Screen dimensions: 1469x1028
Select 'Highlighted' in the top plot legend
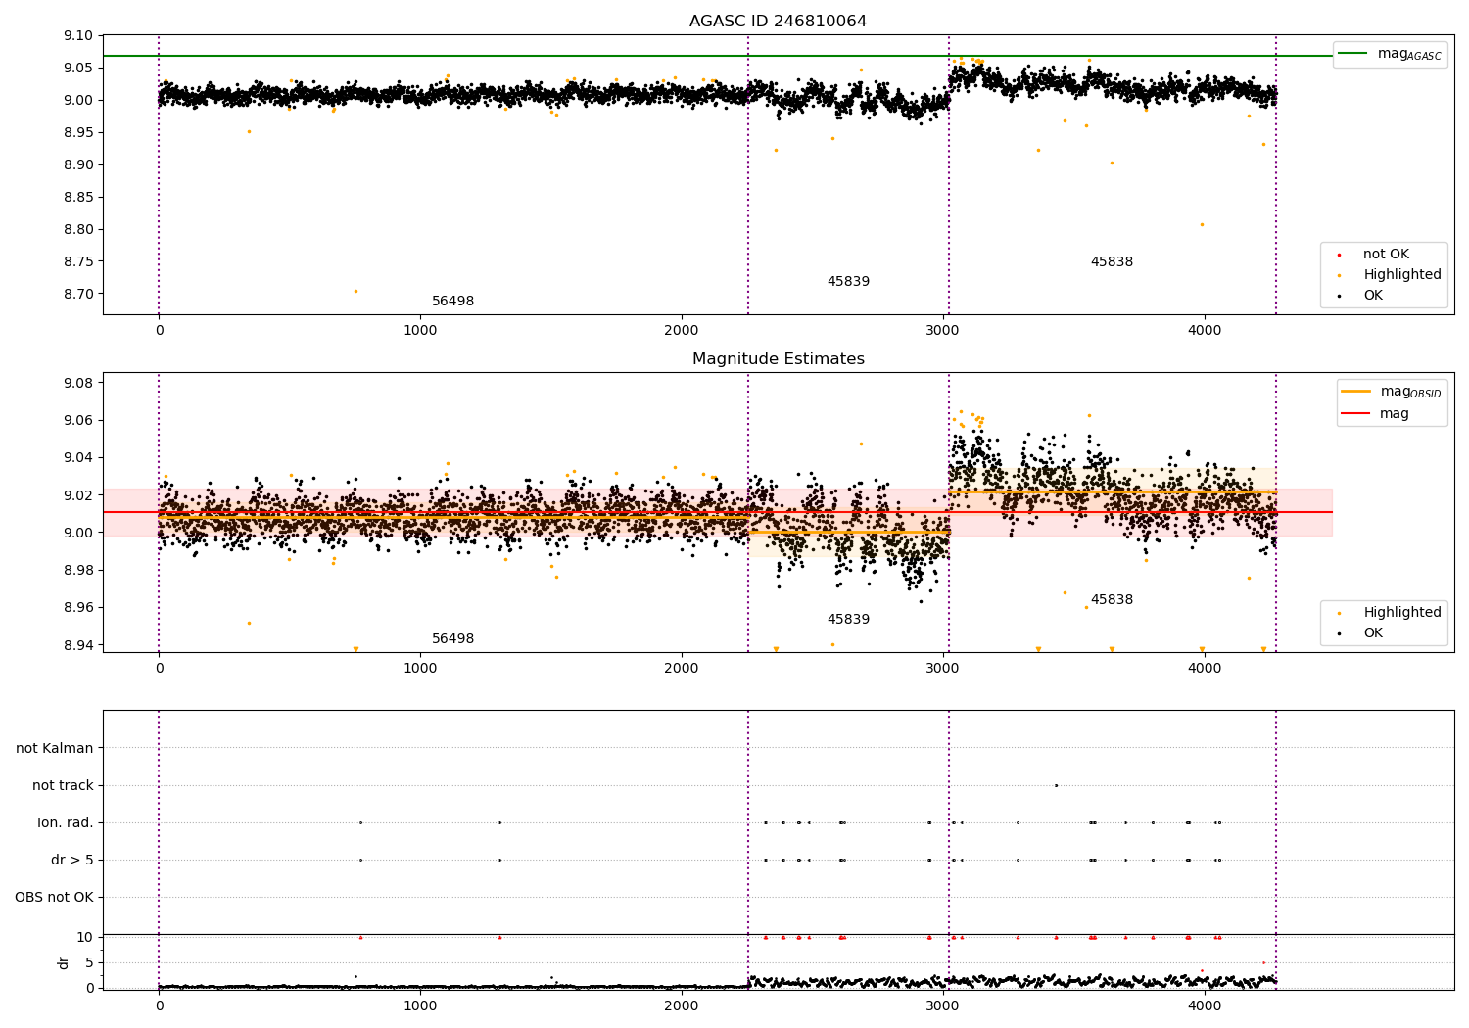[1401, 275]
